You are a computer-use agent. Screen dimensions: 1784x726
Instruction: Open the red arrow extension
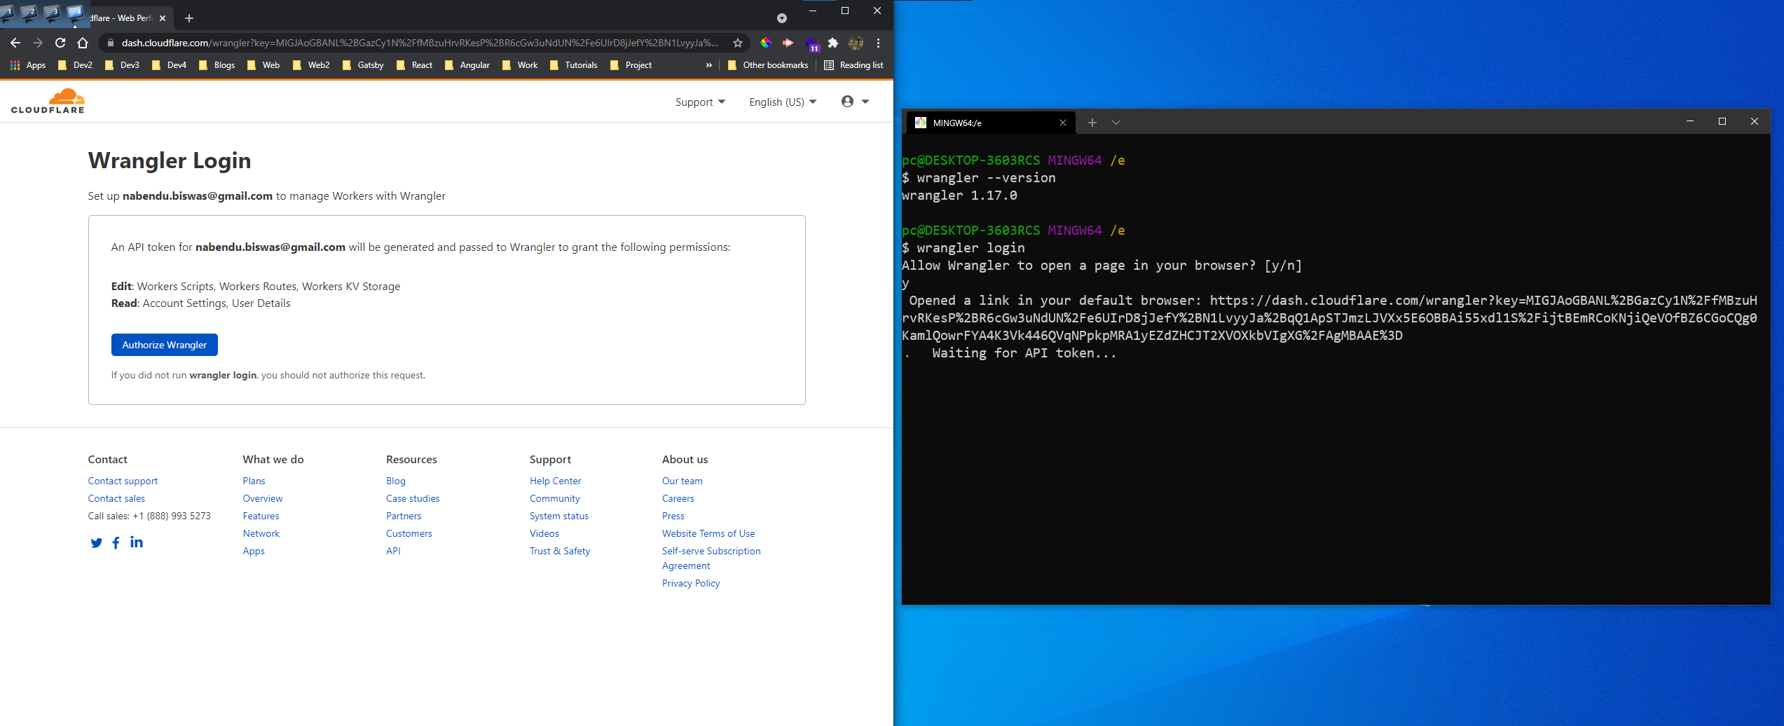coord(788,43)
